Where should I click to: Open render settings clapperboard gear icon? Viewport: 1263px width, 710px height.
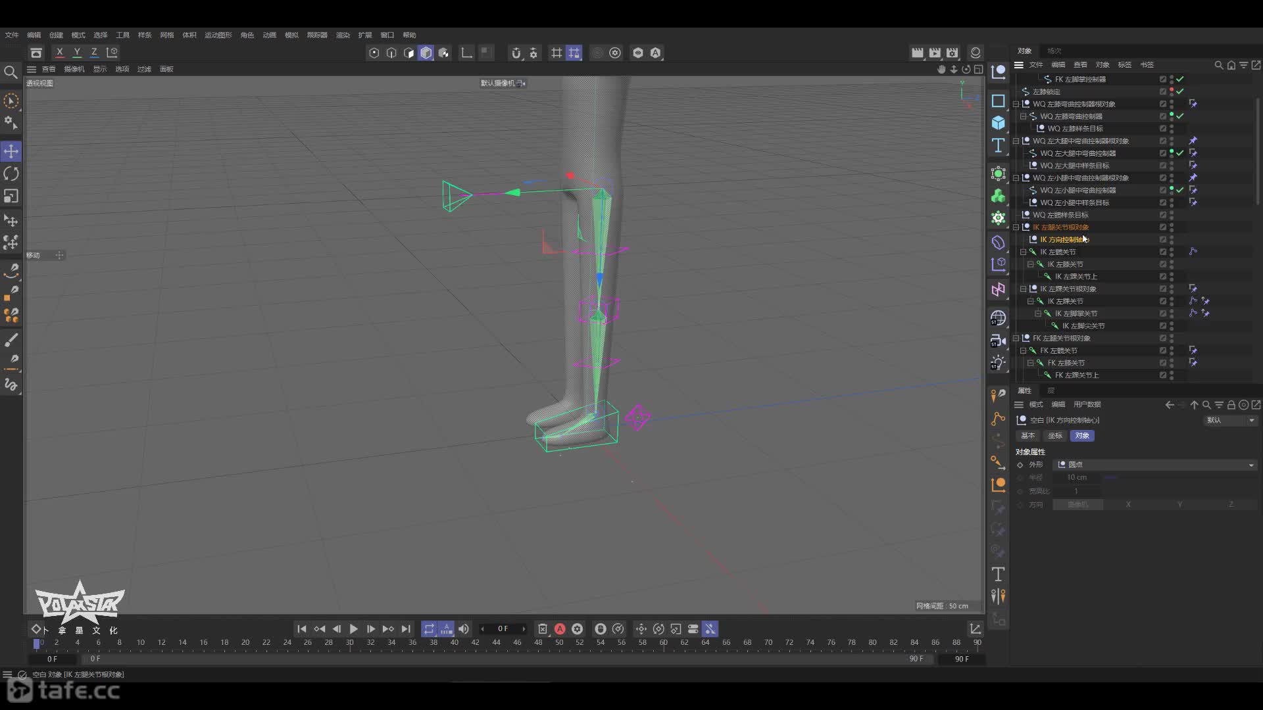click(x=952, y=53)
